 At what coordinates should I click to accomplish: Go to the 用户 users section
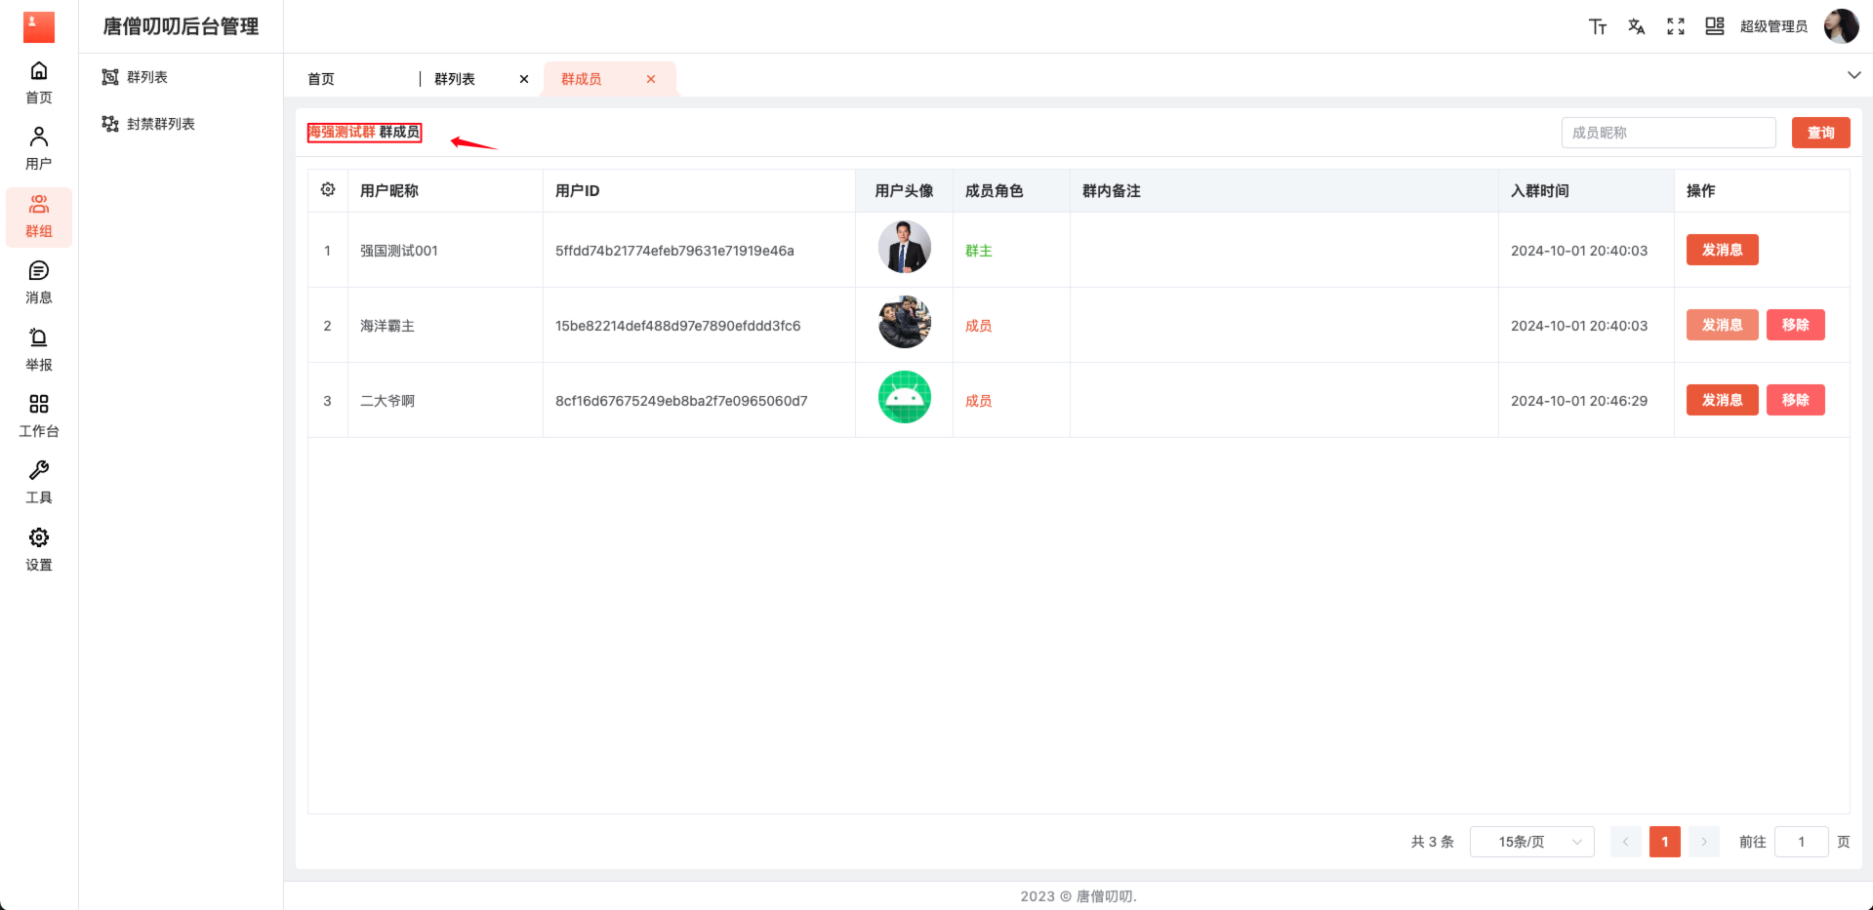pyautogui.click(x=39, y=148)
